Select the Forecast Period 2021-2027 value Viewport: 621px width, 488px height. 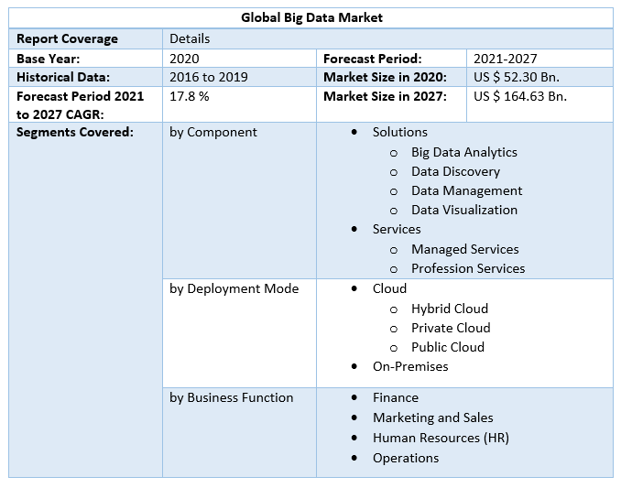pos(505,59)
